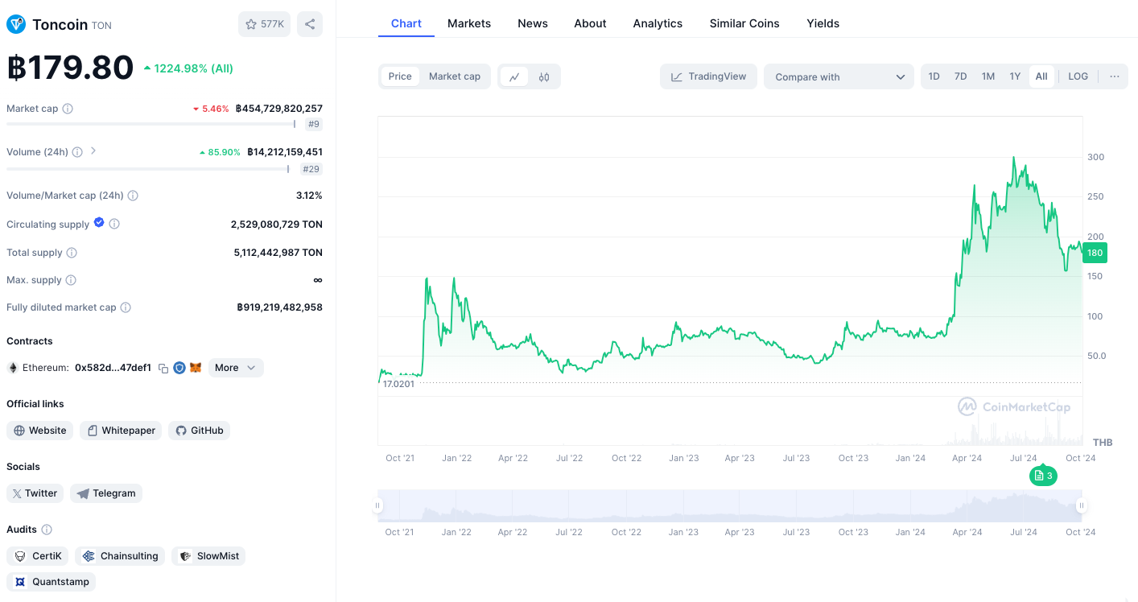Click the Market cap info icon

tap(68, 109)
